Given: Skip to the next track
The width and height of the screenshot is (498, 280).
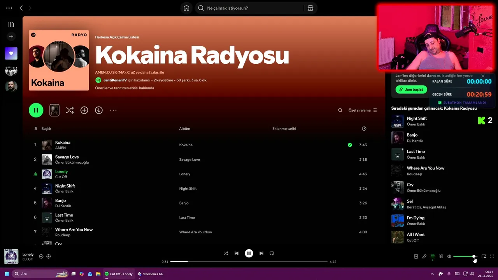Looking at the screenshot, I should click(261, 253).
